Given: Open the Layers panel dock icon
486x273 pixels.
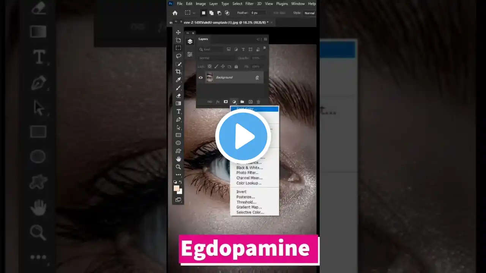Looking at the screenshot, I should 190,42.
